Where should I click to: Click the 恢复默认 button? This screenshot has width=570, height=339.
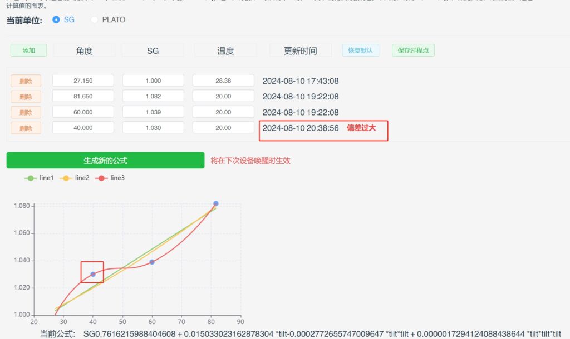click(x=360, y=51)
